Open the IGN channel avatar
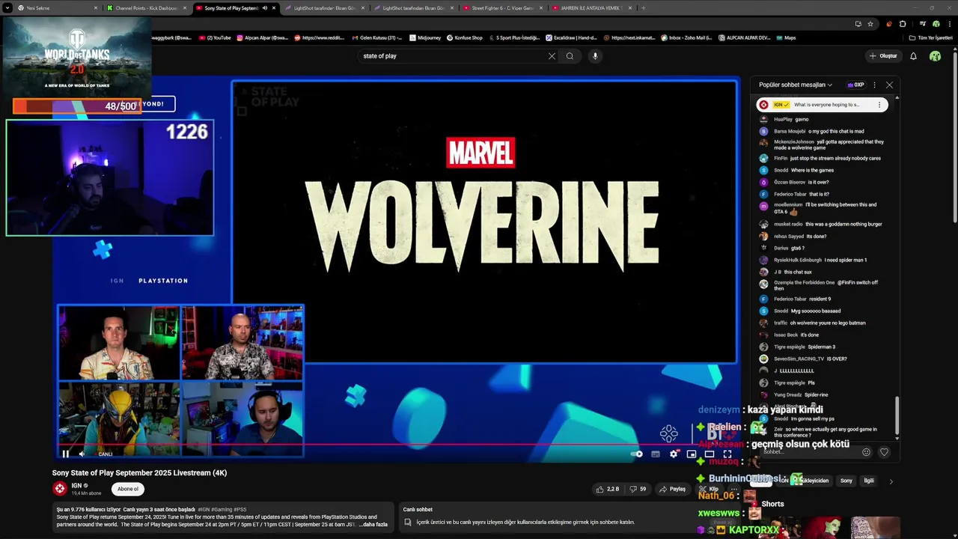The image size is (958, 539). [60, 489]
